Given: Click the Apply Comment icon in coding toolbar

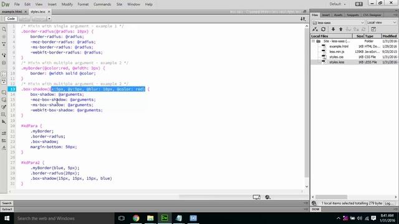Looking at the screenshot, I should [x=4, y=93].
